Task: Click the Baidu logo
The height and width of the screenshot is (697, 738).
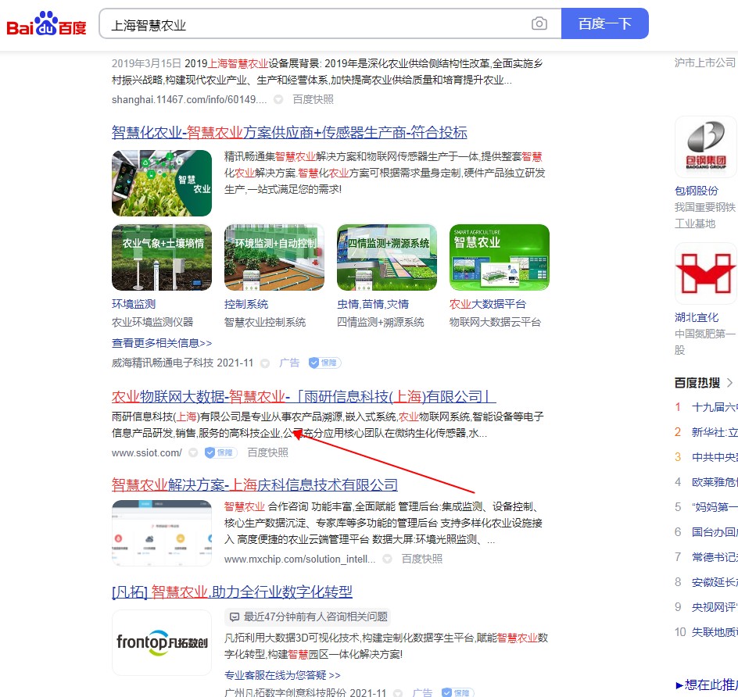Action: point(47,25)
